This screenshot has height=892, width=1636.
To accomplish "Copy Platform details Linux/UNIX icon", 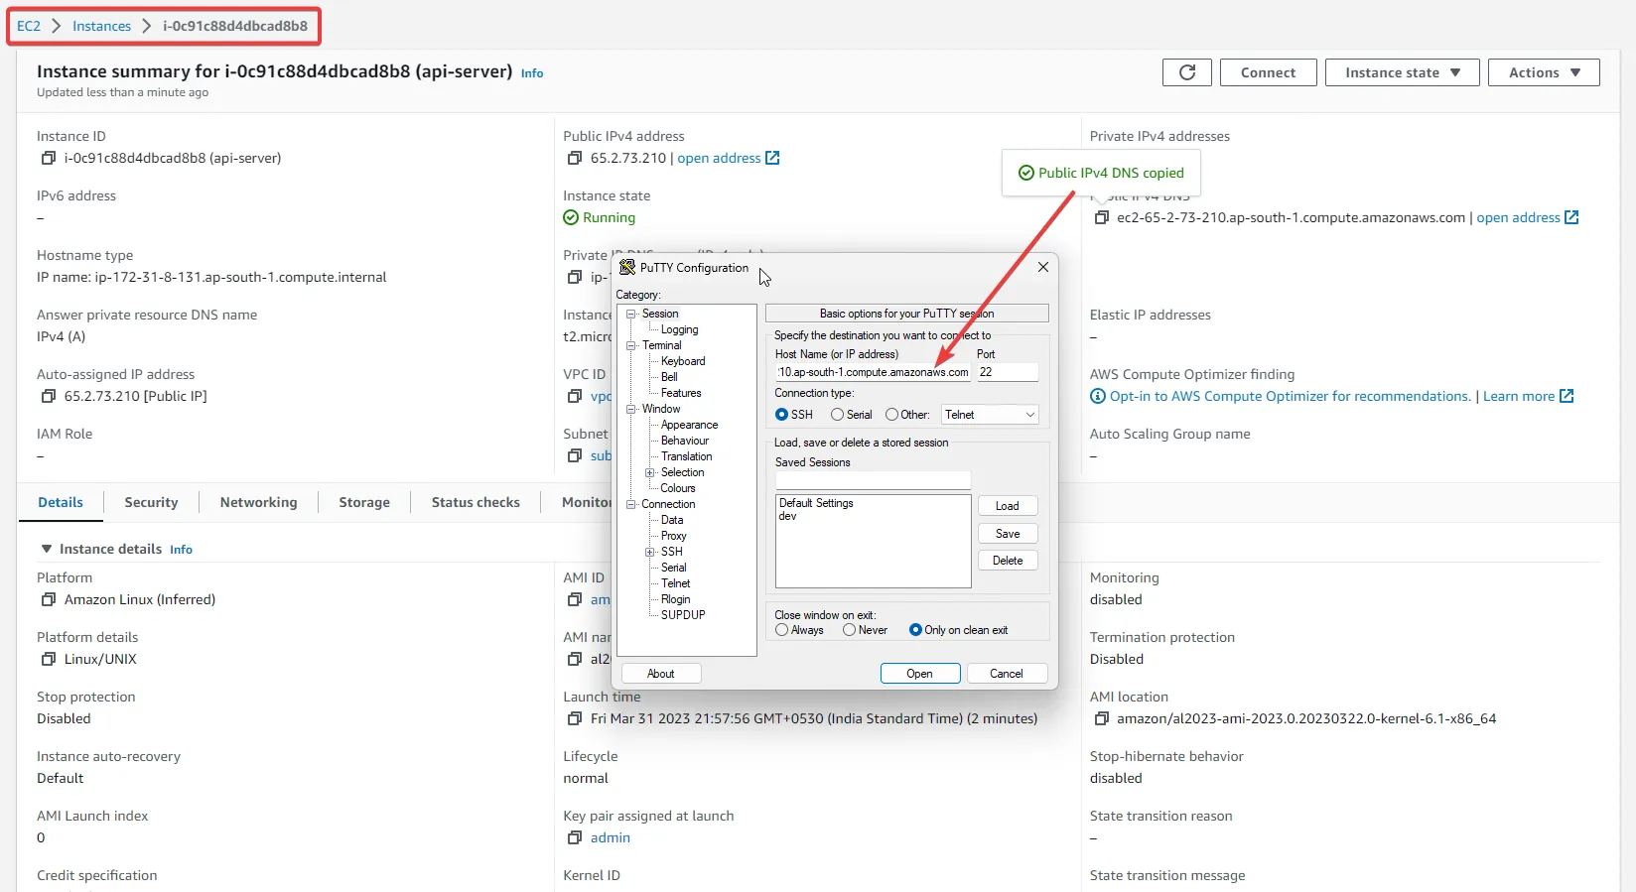I will click(x=48, y=659).
